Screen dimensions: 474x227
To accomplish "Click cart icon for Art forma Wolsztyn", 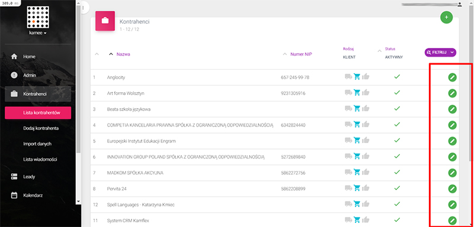I will pos(357,93).
